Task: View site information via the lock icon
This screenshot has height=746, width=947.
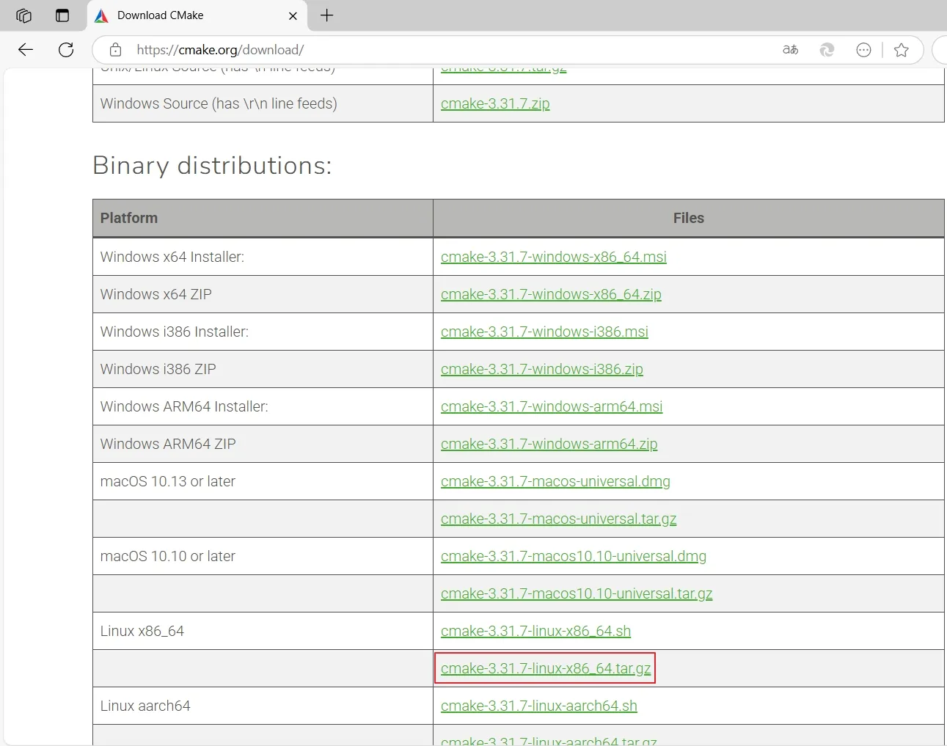Action: click(115, 50)
